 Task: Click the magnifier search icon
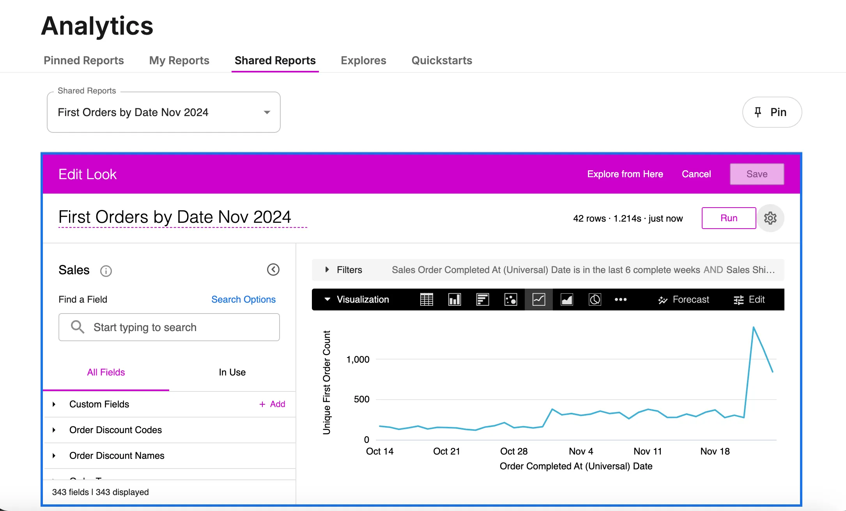[77, 327]
